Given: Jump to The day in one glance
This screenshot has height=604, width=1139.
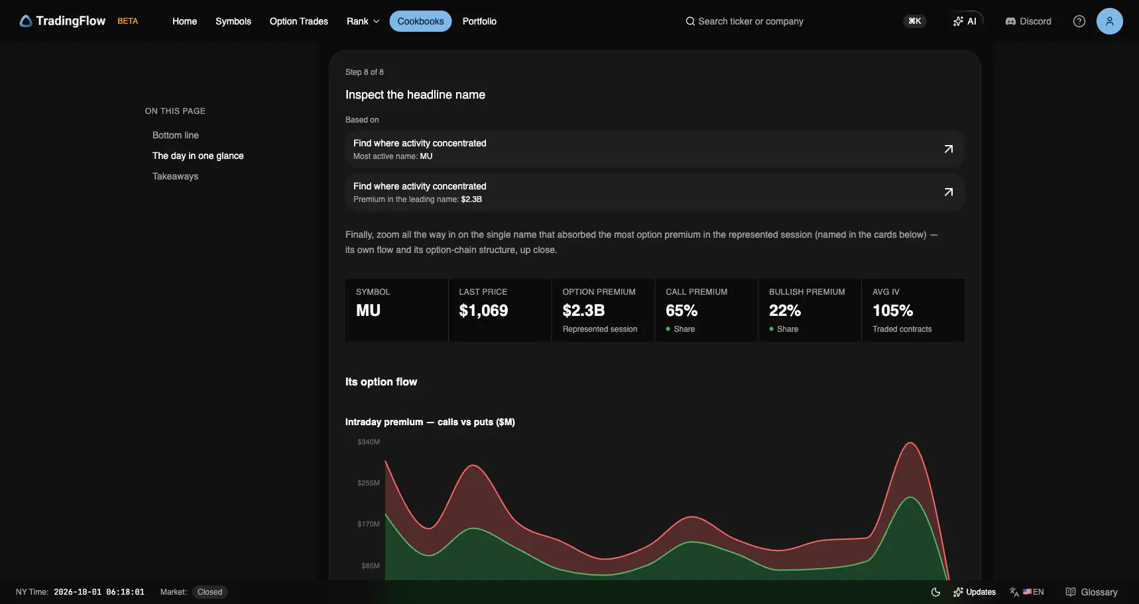Looking at the screenshot, I should click(198, 156).
